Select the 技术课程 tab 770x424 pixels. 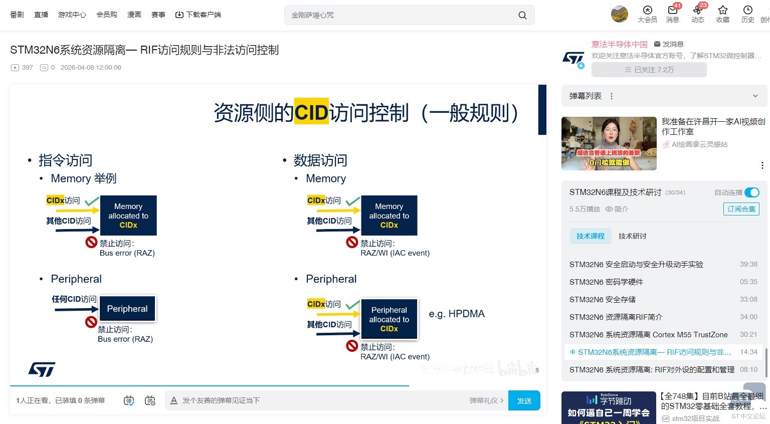click(591, 236)
